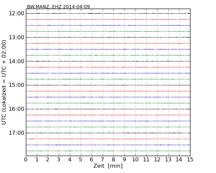Click the 17:00 label on the time axis
Viewport: 216px width, 173px height.
pos(17,133)
